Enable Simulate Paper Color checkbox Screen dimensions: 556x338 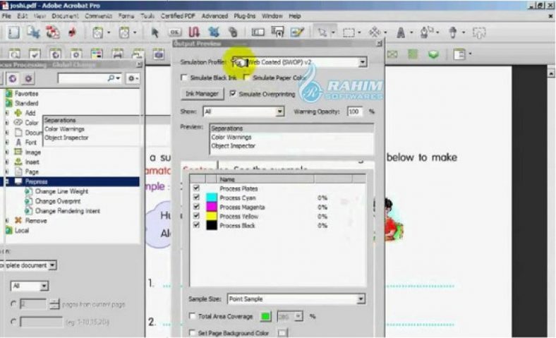246,78
